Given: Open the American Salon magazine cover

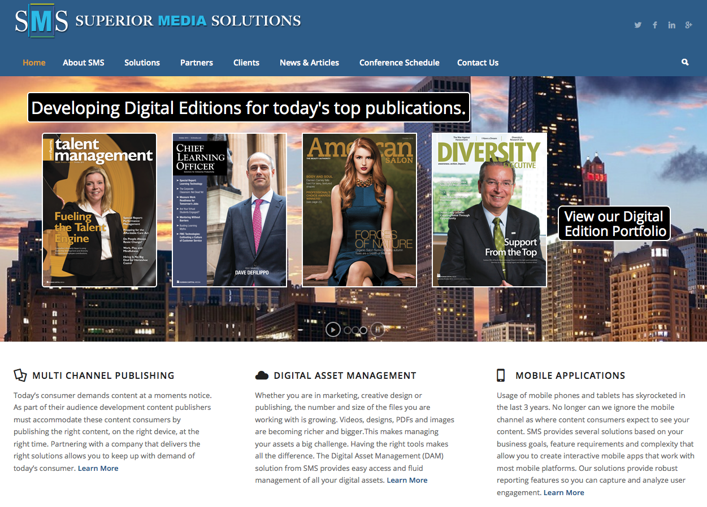Looking at the screenshot, I should pyautogui.click(x=359, y=210).
